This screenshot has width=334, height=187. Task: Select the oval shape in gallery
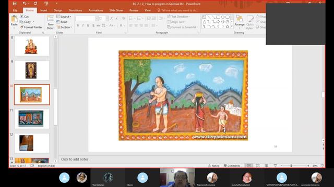(223, 17)
